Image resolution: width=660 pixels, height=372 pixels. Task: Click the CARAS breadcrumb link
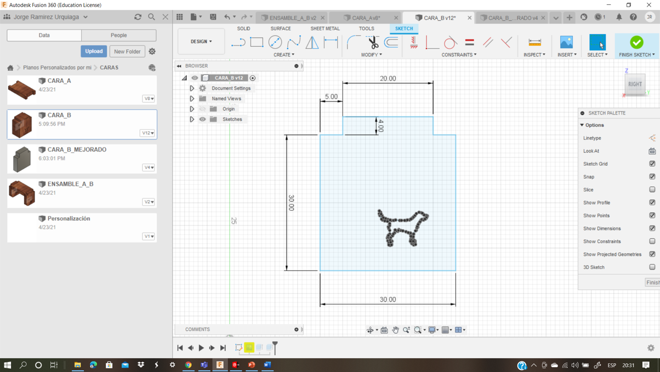pos(109,67)
